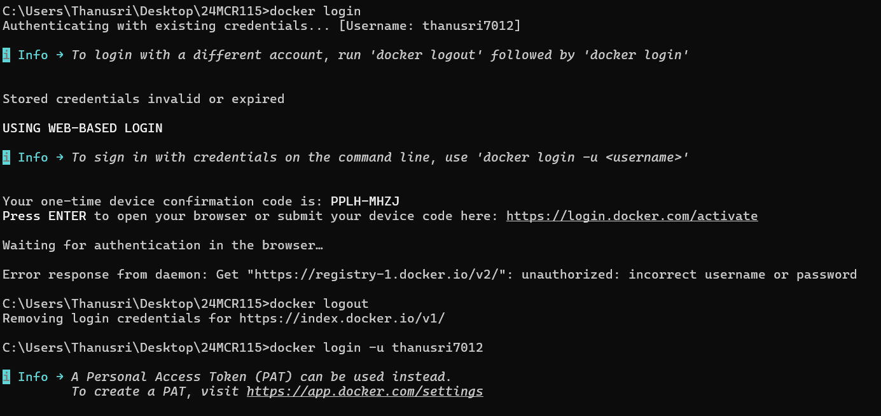Open the app.docker.com/settings link
Screen dimensions: 881x416
coord(365,392)
